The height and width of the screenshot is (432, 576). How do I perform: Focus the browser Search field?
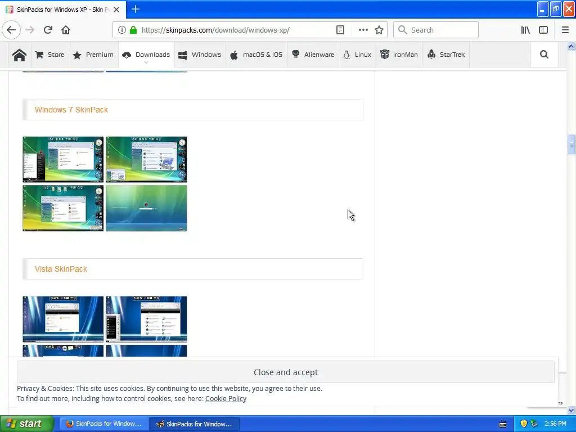(x=436, y=30)
